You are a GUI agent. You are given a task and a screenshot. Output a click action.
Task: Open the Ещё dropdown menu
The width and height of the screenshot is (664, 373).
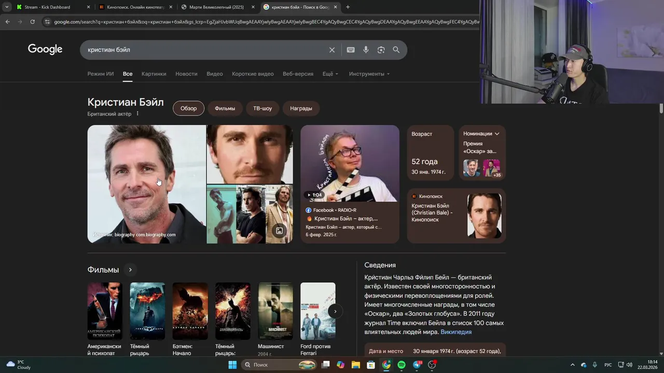(x=330, y=74)
